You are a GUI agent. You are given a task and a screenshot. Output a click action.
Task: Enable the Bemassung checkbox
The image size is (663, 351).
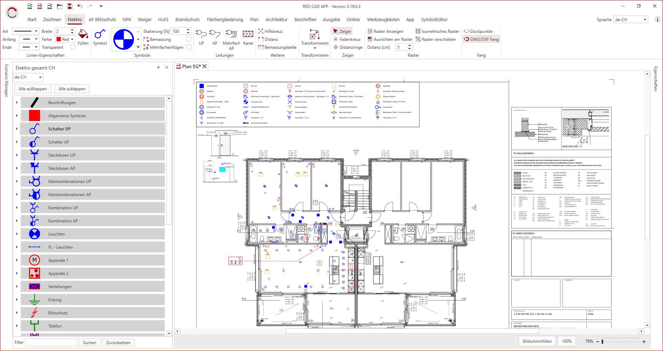coord(189,39)
